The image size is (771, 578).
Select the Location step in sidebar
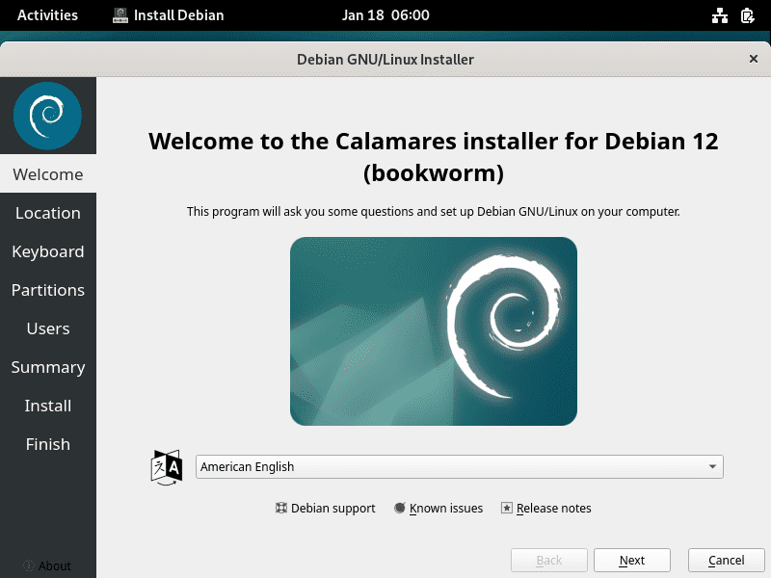[48, 213]
